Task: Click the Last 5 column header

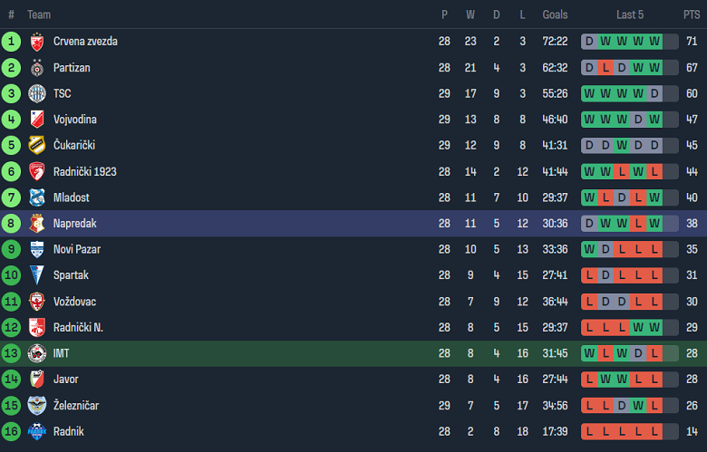Action: coord(630,14)
